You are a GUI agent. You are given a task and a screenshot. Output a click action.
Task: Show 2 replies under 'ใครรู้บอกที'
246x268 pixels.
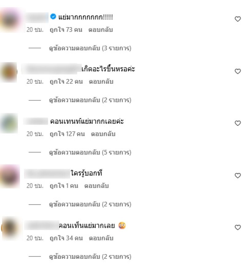pyautogui.click(x=90, y=204)
